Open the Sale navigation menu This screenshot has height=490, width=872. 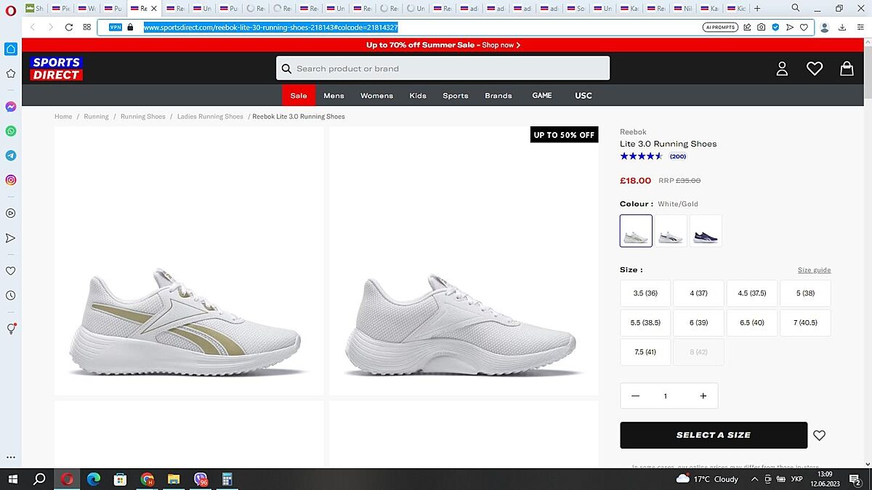[x=299, y=96]
